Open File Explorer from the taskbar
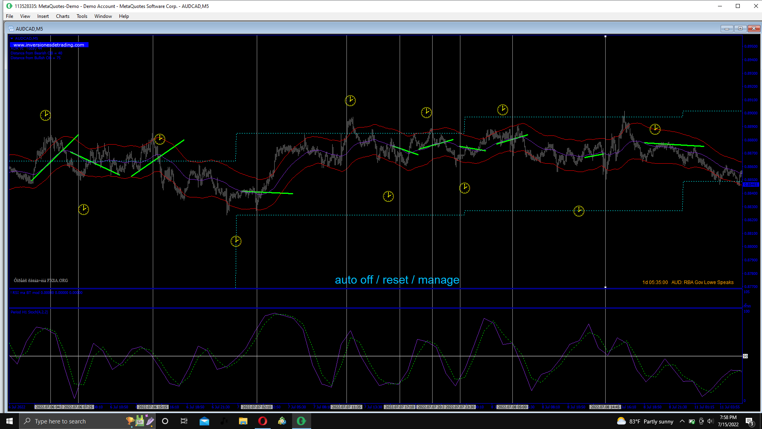762x429 pixels. coord(243,421)
